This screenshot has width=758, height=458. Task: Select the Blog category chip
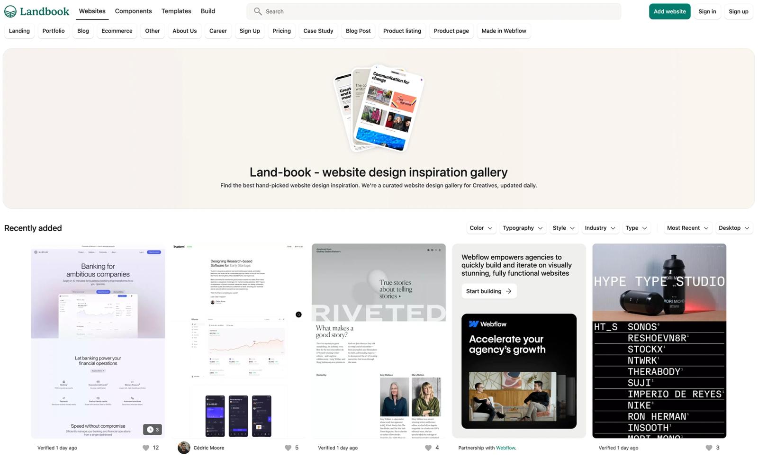coord(83,31)
